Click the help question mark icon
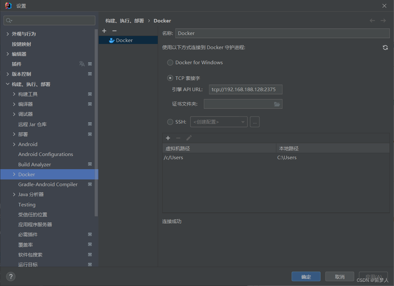 11,276
